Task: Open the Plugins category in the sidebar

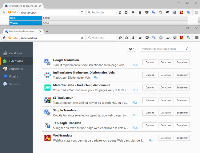Action: (14, 76)
